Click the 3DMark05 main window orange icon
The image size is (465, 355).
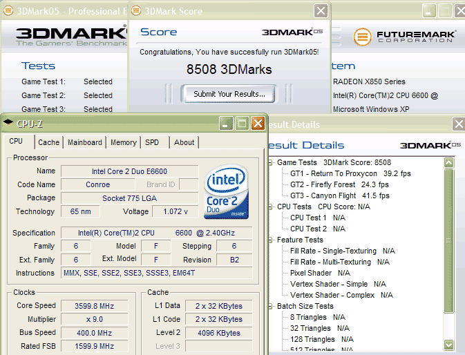(8, 10)
